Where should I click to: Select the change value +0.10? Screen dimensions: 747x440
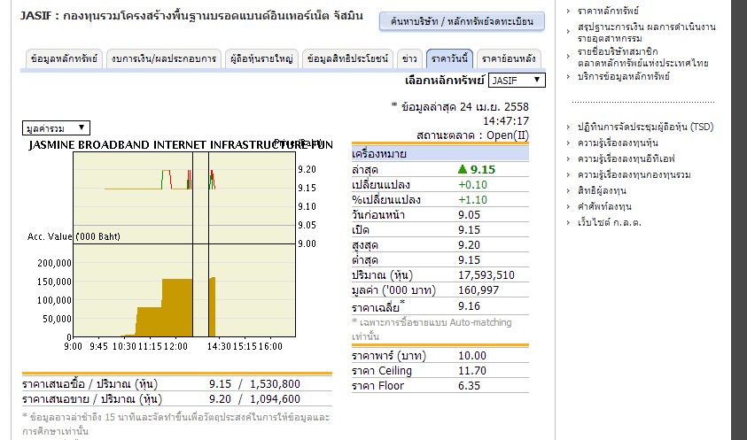point(472,185)
